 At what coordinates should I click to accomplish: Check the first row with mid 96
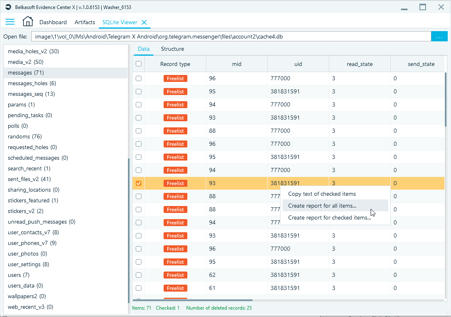tap(139, 78)
